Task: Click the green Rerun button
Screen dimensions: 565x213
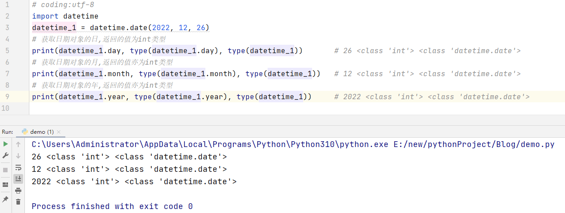Action: (5, 144)
